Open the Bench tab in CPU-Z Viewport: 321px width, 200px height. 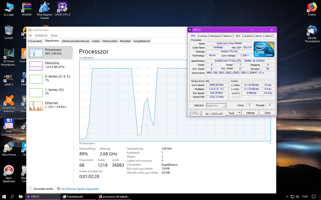click(x=259, y=36)
